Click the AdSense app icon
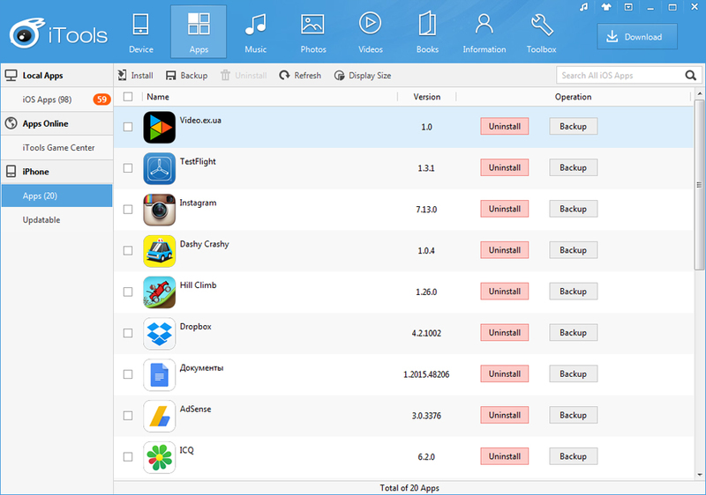 click(x=160, y=416)
